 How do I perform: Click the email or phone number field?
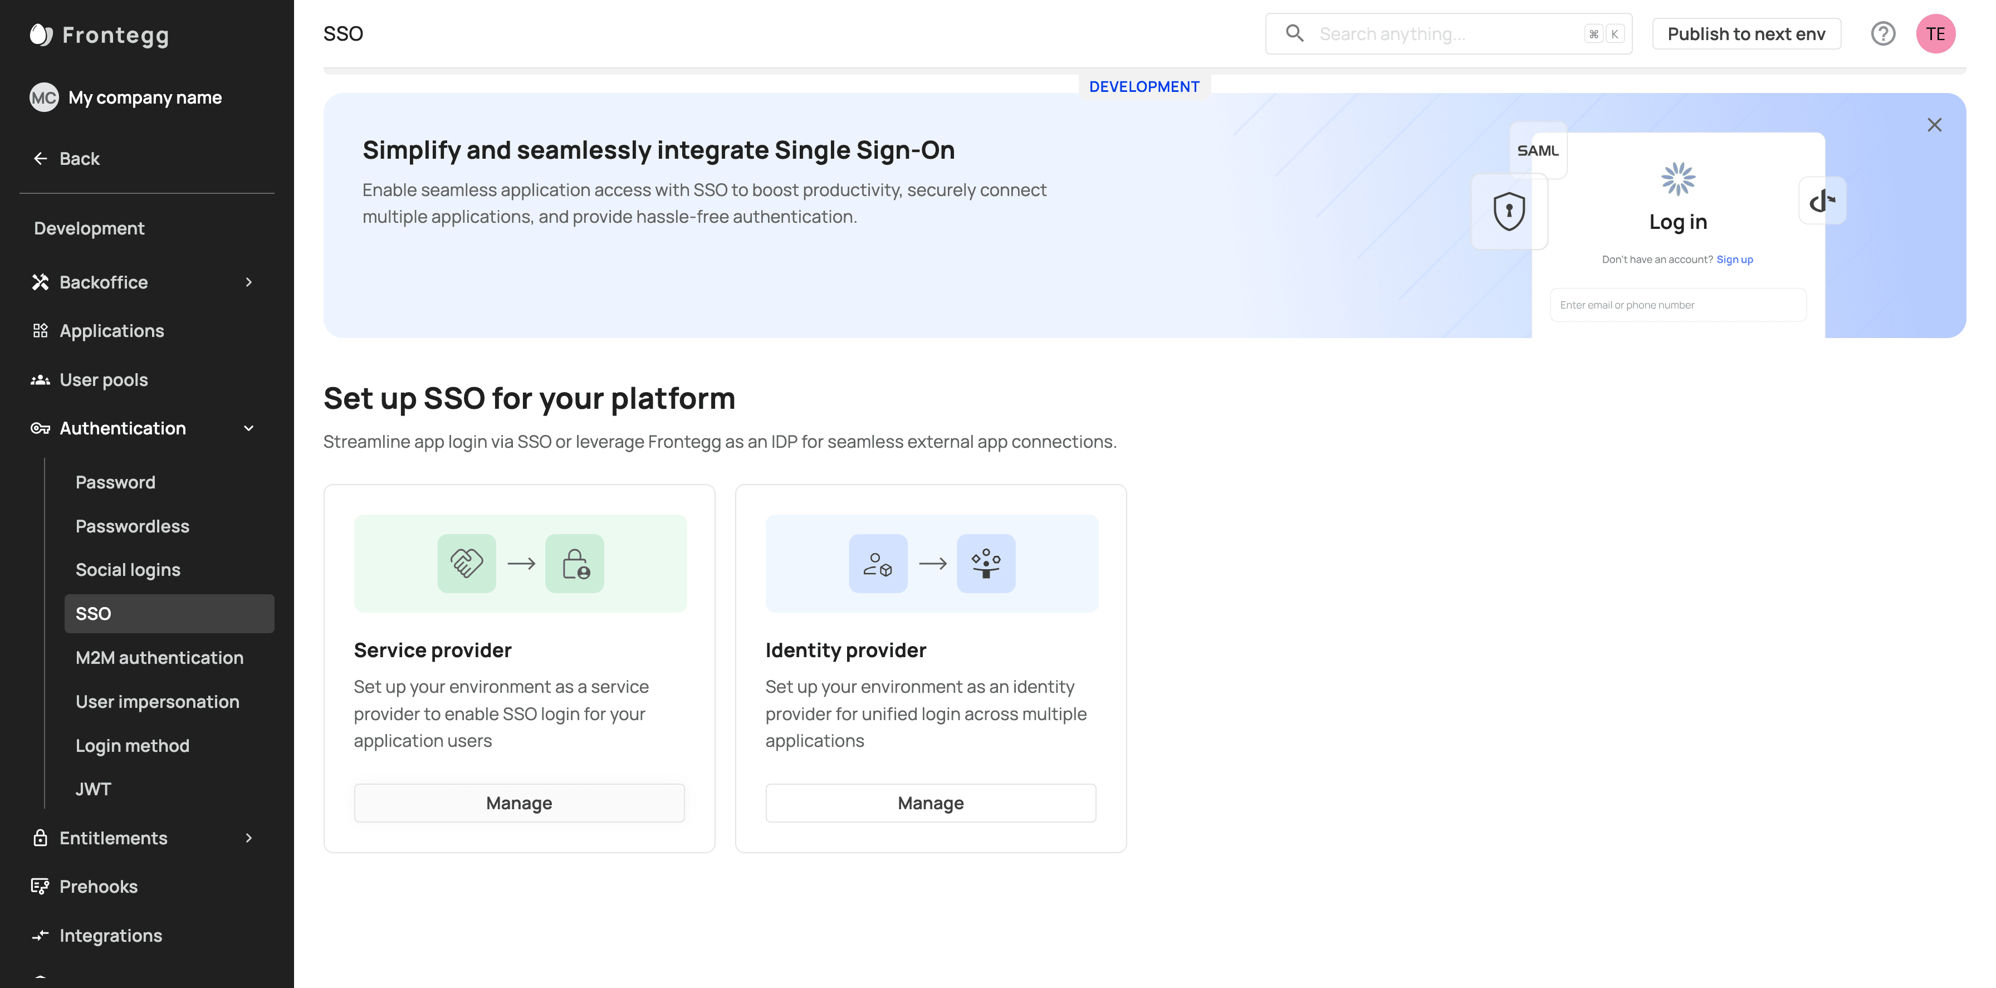(x=1679, y=305)
